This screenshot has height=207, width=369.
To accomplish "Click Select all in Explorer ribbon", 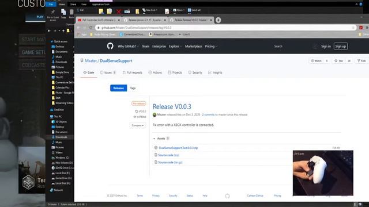I will pos(194,10).
